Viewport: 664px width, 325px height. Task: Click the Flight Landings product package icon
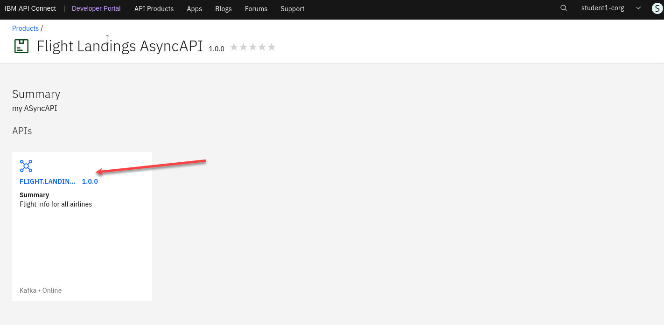21,46
